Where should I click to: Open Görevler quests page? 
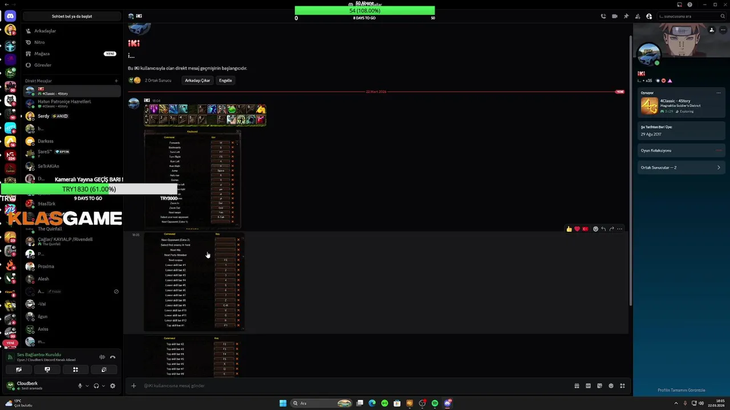(72, 65)
